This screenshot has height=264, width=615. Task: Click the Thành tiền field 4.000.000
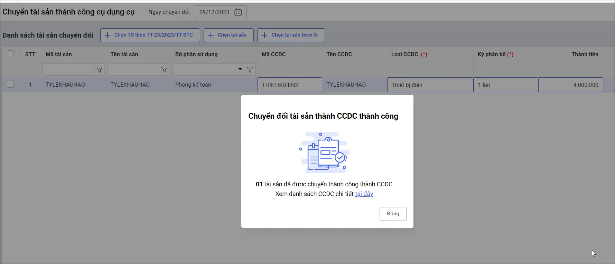coord(570,85)
